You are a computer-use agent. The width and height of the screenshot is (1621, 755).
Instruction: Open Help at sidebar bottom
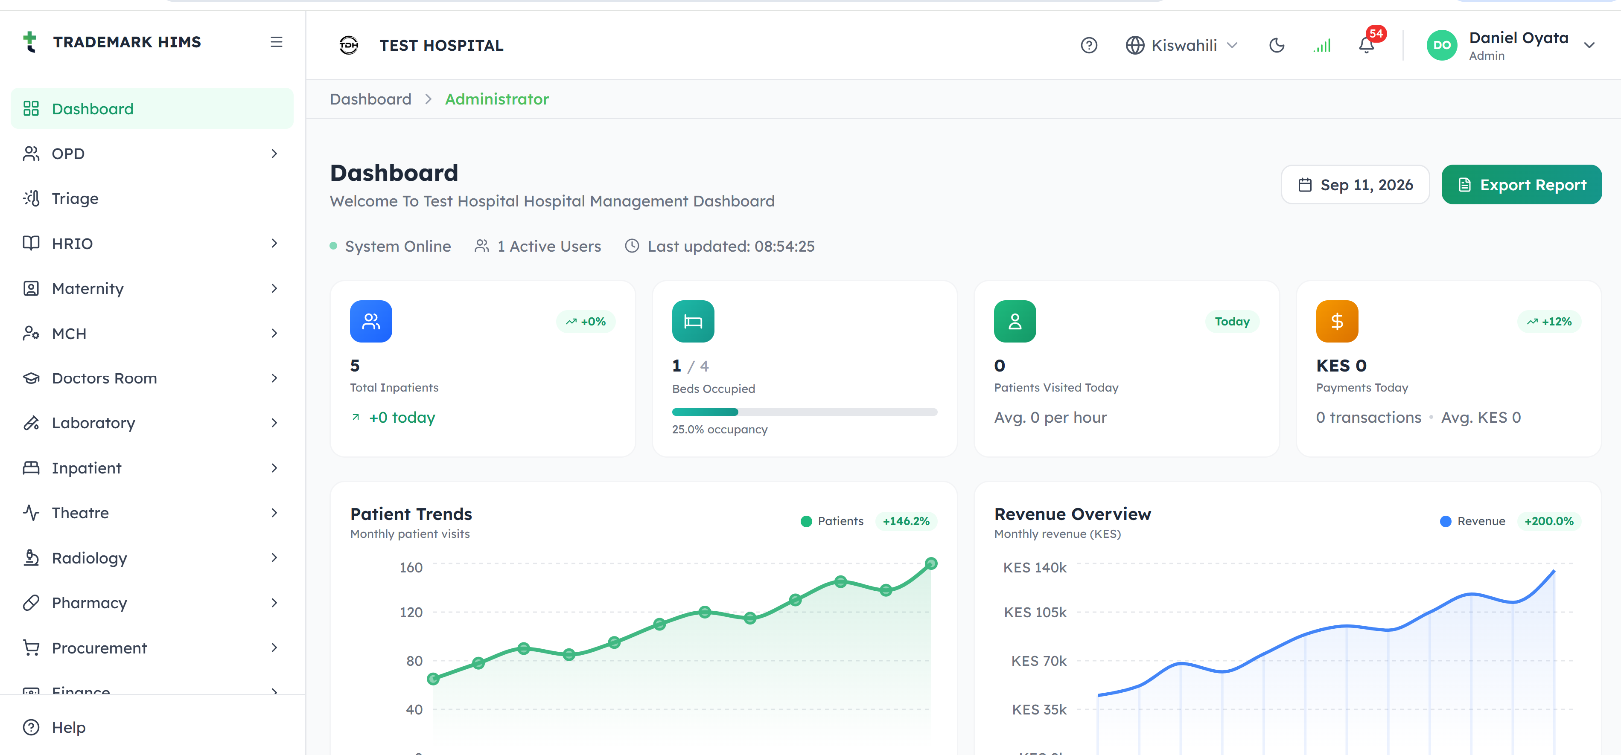click(152, 727)
